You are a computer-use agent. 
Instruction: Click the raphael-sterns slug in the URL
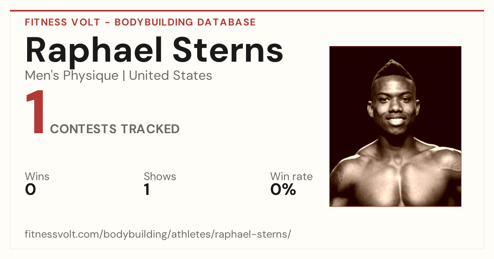coord(252,234)
